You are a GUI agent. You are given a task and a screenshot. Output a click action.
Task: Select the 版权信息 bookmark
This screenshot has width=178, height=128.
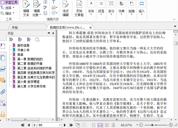point(23,45)
